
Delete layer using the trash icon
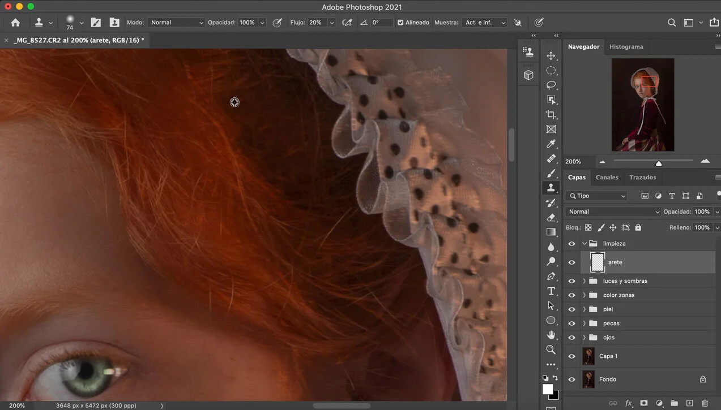point(705,403)
